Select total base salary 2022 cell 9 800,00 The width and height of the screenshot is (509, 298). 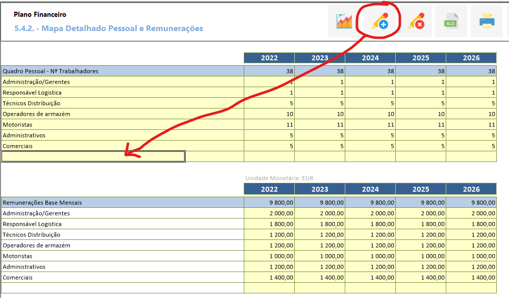[269, 202]
